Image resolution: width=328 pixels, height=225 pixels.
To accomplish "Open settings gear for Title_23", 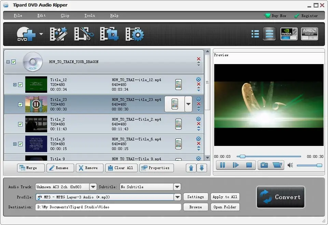I will click(199, 99).
